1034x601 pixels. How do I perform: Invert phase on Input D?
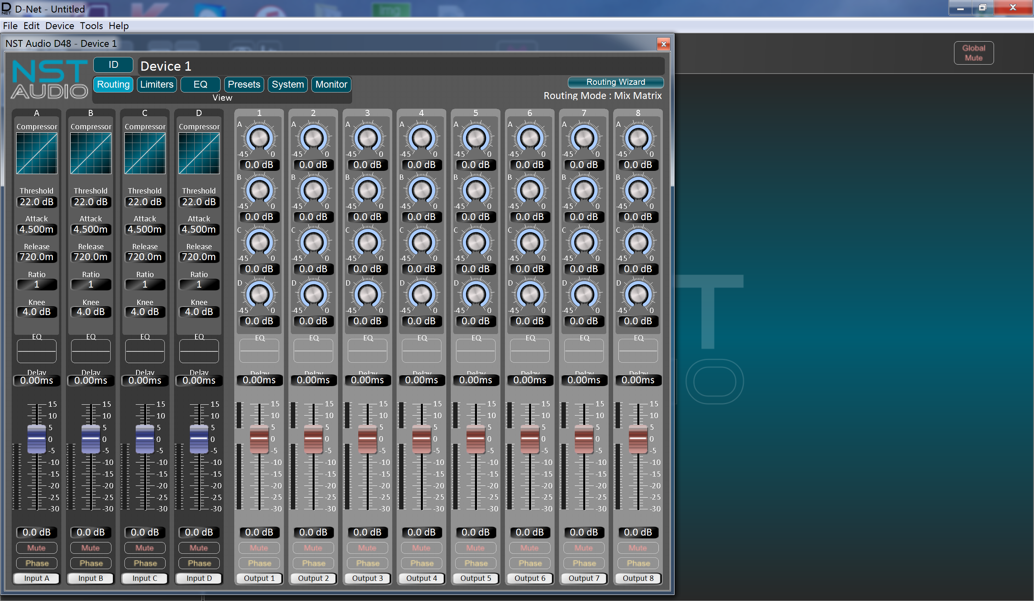click(199, 563)
